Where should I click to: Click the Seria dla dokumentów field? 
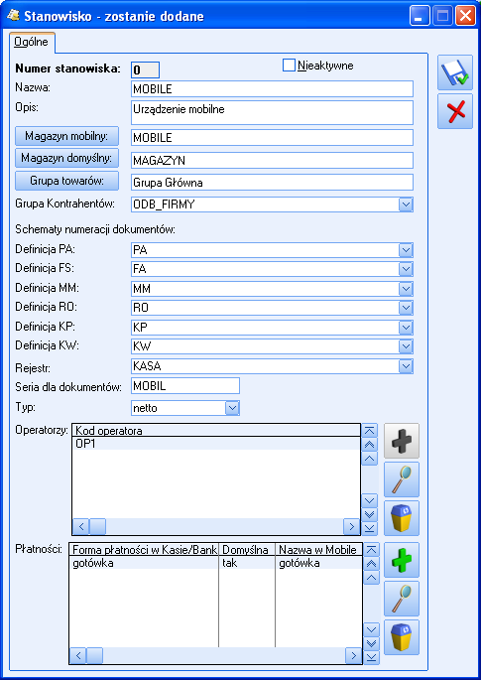[x=185, y=385]
